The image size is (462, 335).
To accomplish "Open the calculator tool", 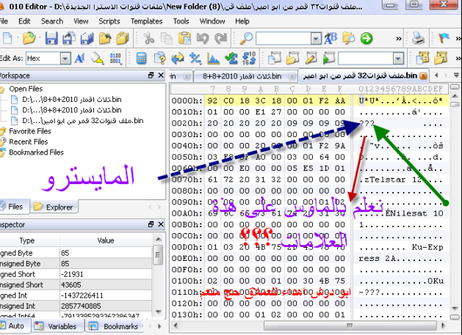I will [x=142, y=59].
